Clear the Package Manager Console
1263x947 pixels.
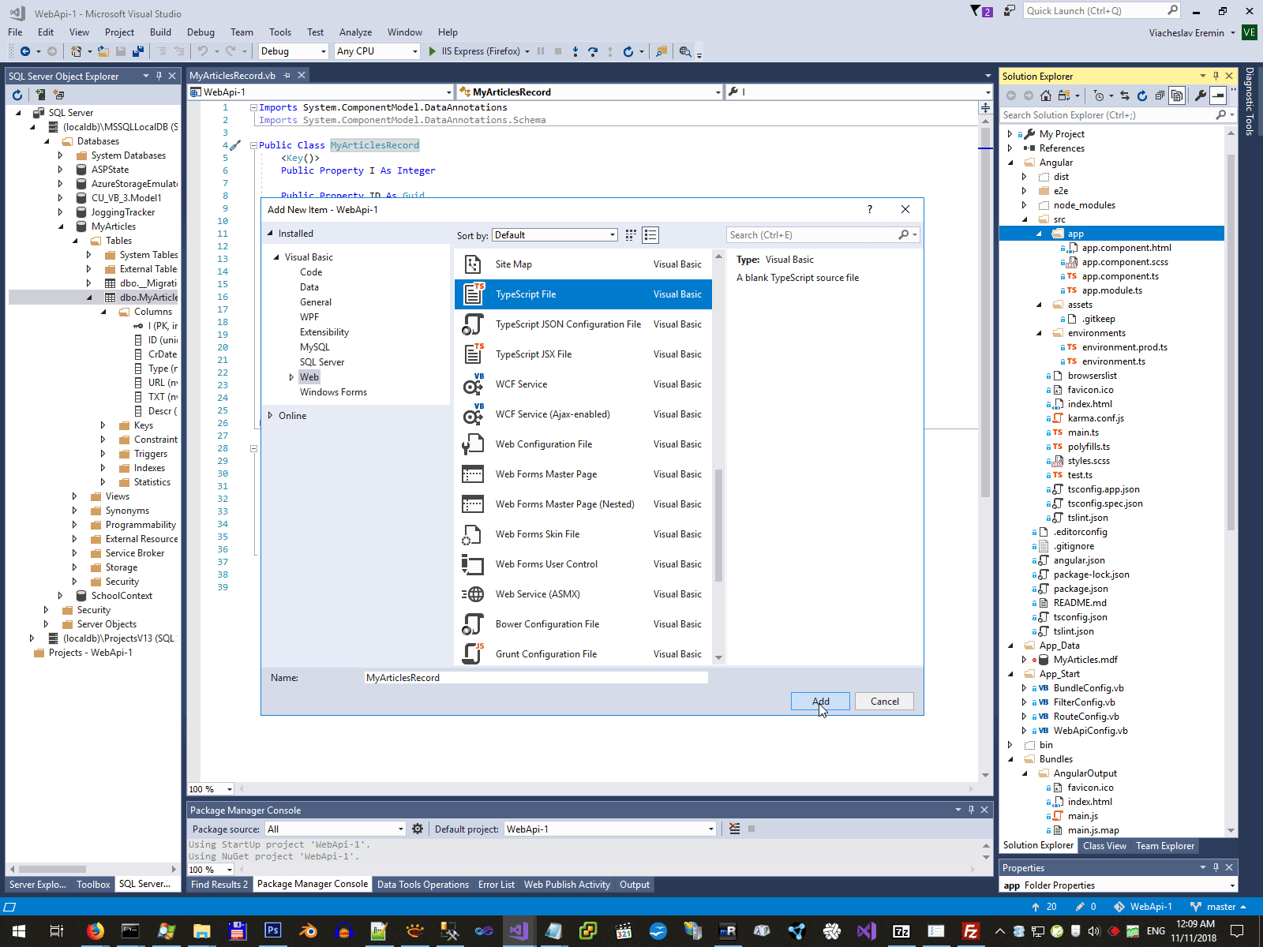click(x=735, y=829)
